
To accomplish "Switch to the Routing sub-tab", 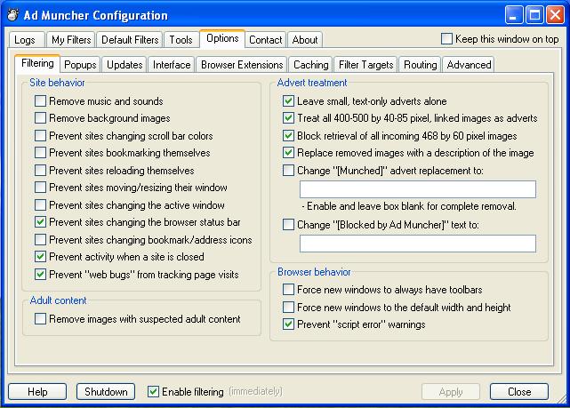I will point(421,65).
